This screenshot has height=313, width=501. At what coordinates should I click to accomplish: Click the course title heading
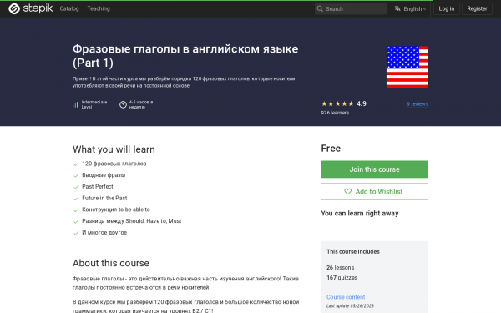185,56
